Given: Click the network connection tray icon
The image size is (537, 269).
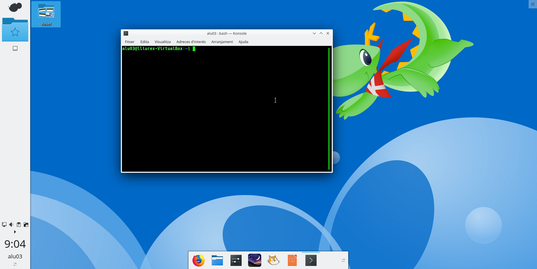Looking at the screenshot, I should pyautogui.click(x=4, y=225).
